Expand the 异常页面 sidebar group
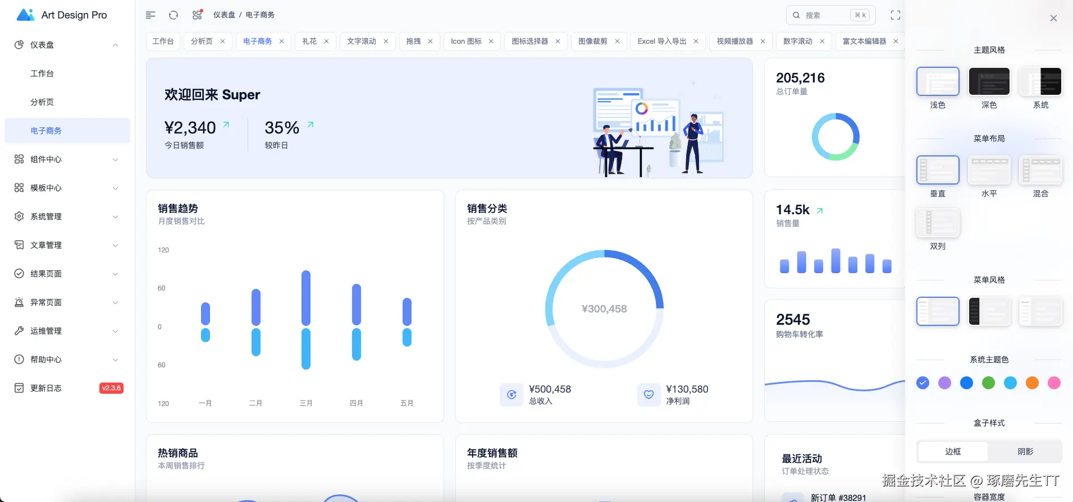 point(115,302)
